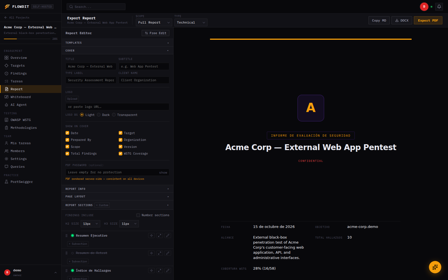Expand the Page Layout section
Viewport: 448px width, 280px height.
pyautogui.click(x=117, y=197)
